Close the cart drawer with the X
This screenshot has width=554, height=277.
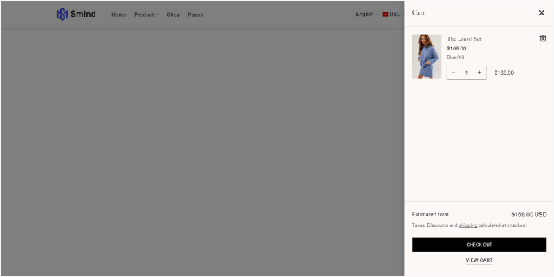(x=542, y=12)
